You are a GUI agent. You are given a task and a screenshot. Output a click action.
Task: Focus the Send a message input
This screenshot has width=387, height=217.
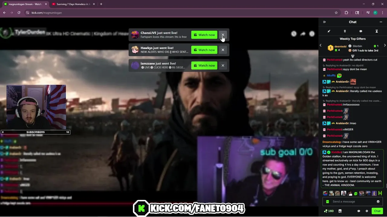[x=353, y=202]
